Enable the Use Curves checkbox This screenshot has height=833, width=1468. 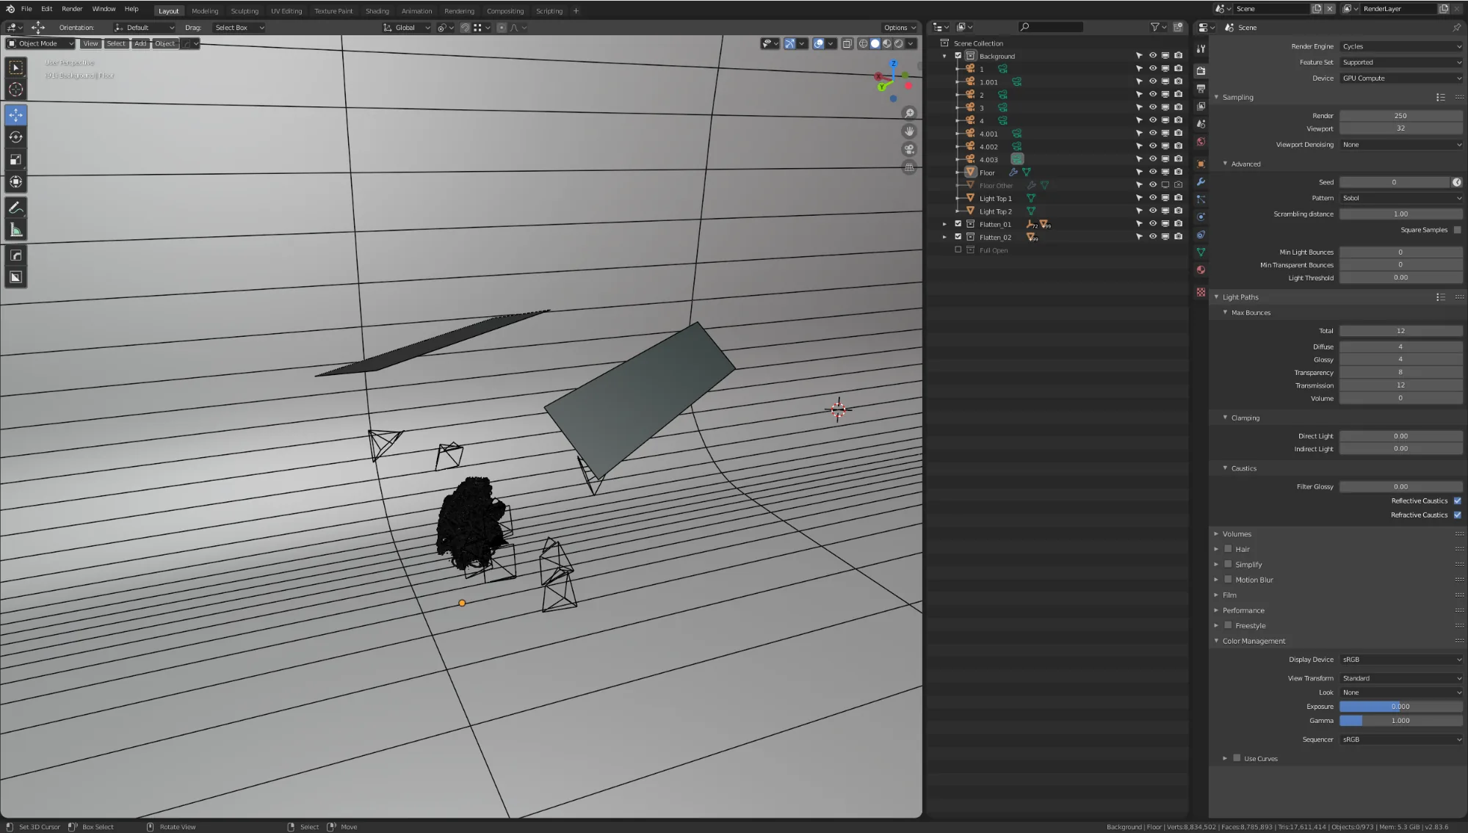(x=1237, y=758)
